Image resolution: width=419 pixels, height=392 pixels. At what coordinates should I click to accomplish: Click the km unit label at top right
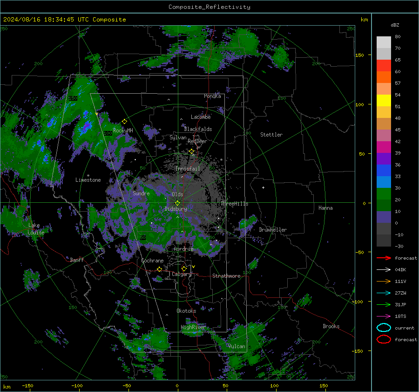(x=364, y=20)
